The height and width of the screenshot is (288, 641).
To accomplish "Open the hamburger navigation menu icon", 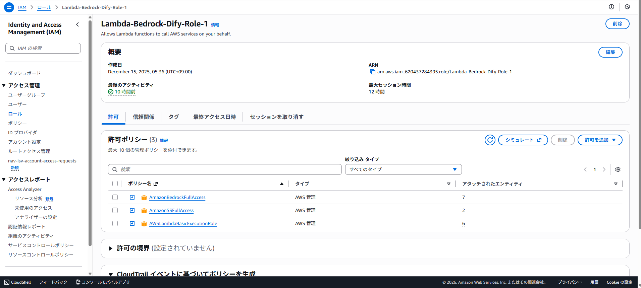I will pyautogui.click(x=9, y=7).
